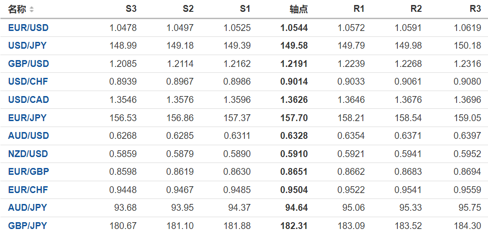
Task: Click the GBP/USD pair name
Action: (x=28, y=64)
